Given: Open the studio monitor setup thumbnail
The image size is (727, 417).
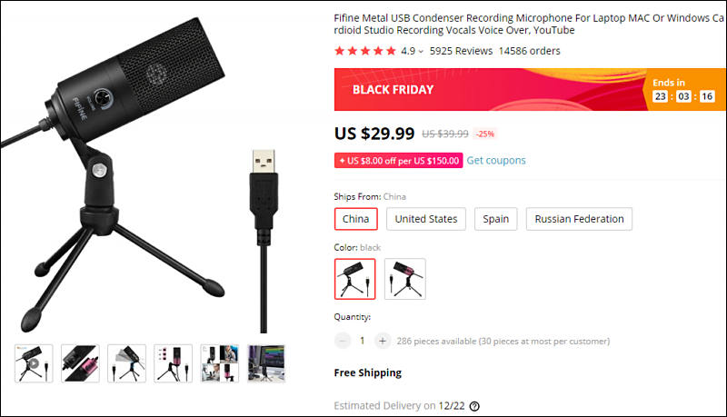Looking at the screenshot, I should tap(265, 363).
